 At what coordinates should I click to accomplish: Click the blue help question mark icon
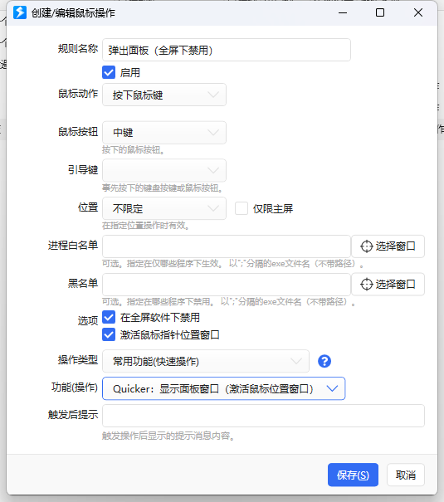pyautogui.click(x=324, y=362)
